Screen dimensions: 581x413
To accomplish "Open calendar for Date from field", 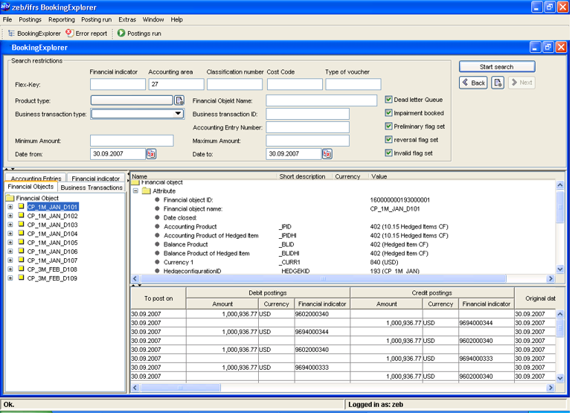I will (x=151, y=154).
